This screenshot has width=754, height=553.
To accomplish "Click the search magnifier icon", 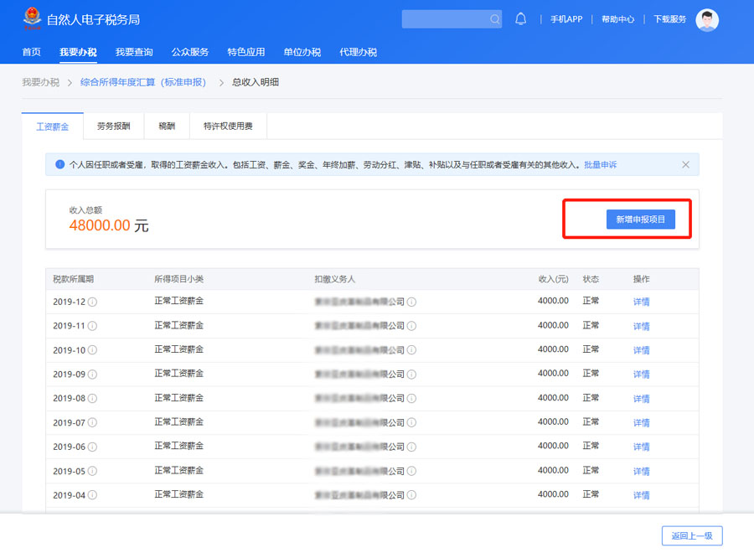I will 494,19.
